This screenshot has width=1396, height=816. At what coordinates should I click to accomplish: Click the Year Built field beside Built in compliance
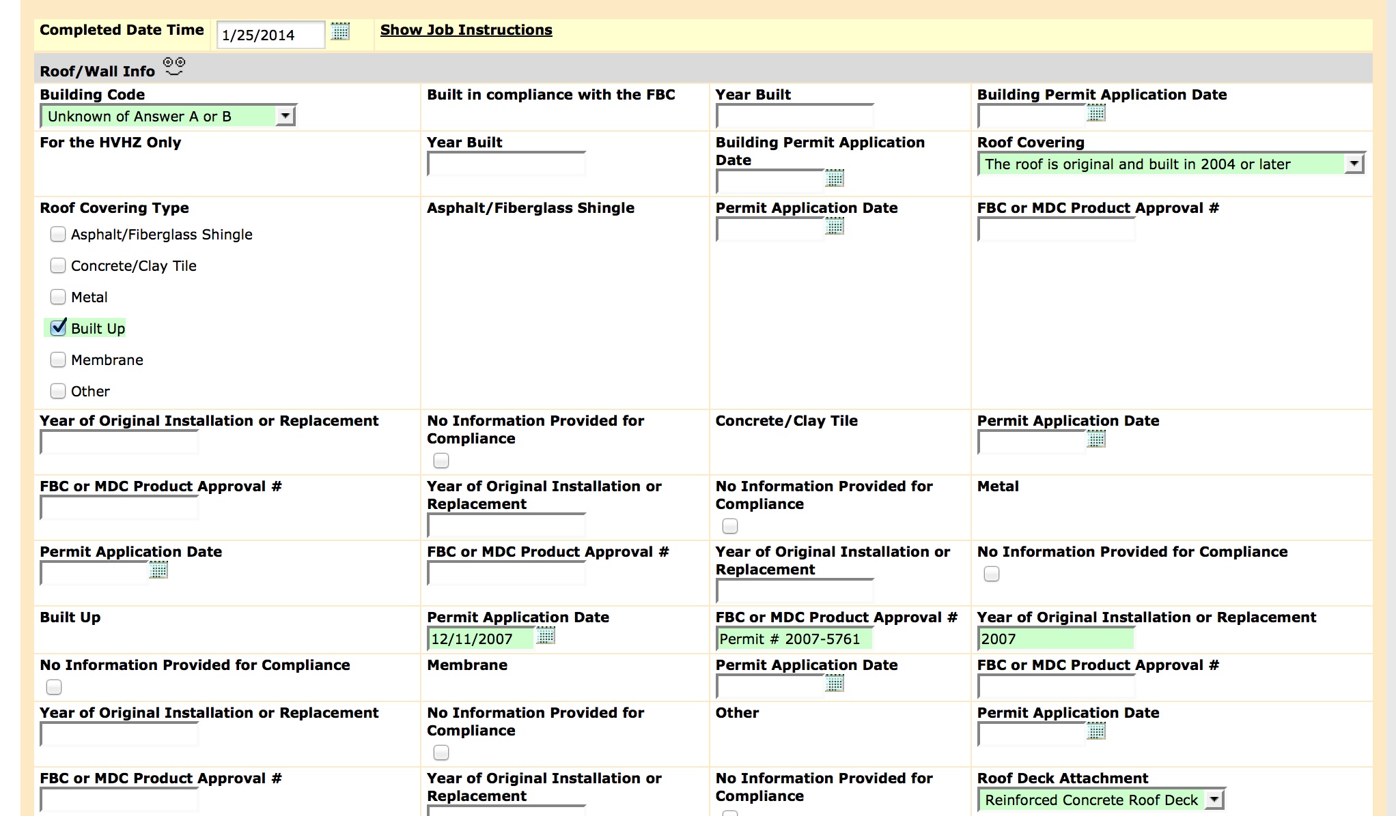(x=794, y=116)
